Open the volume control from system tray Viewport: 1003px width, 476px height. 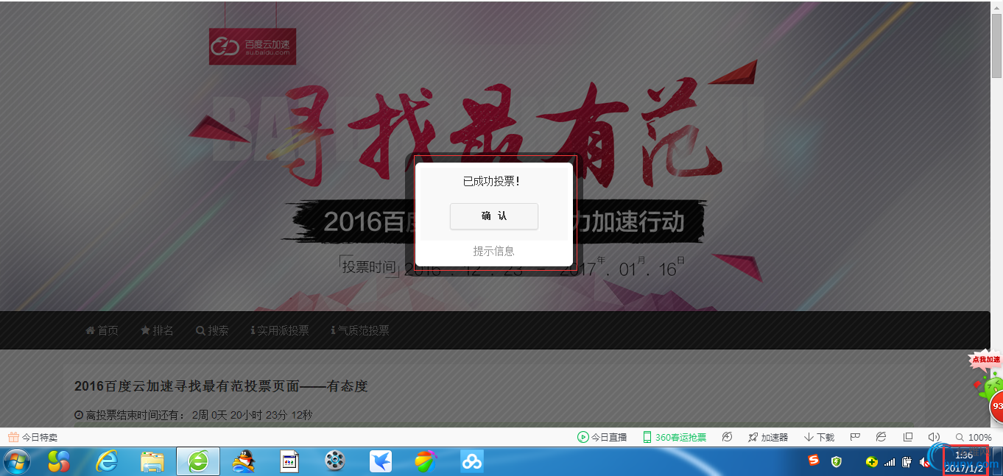[x=926, y=462]
